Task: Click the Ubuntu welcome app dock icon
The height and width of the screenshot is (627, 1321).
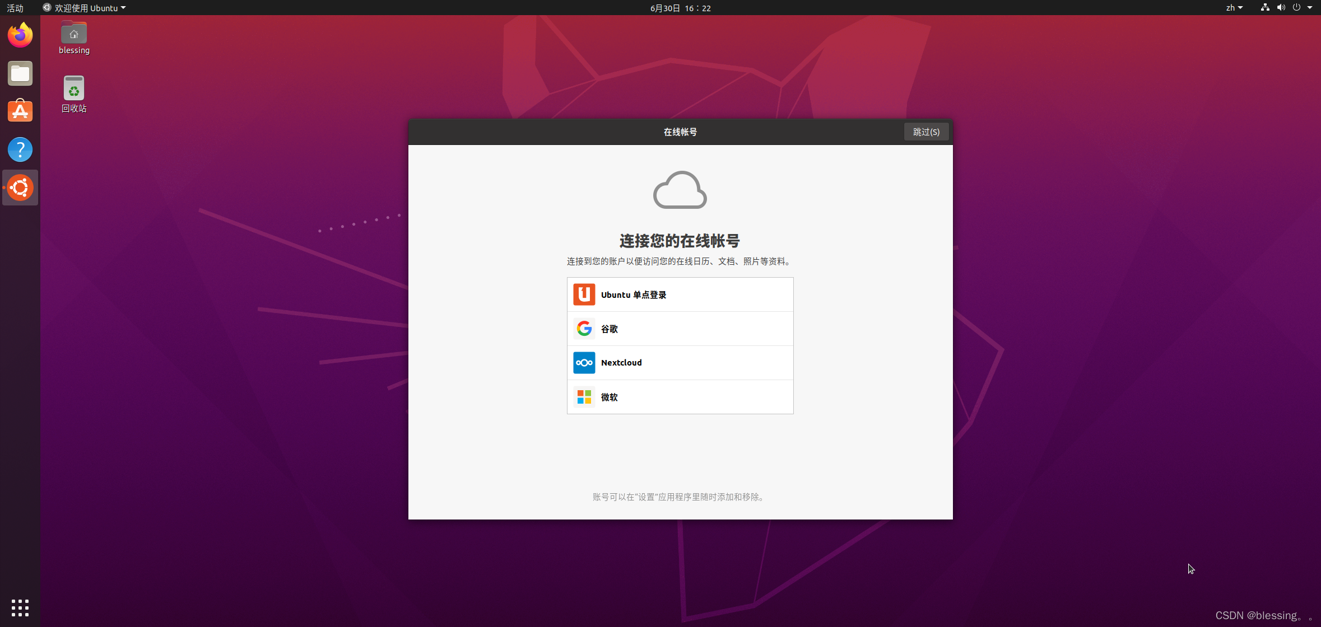Action: (20, 188)
